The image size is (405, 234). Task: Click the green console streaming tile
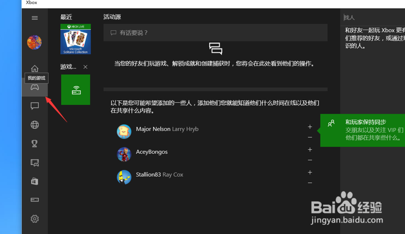(x=76, y=89)
